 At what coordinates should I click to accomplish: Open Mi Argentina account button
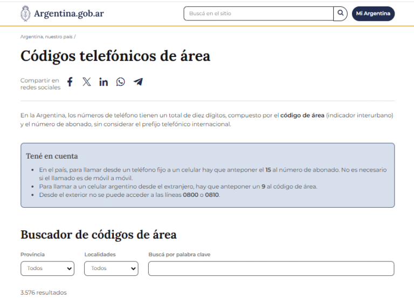tap(373, 13)
